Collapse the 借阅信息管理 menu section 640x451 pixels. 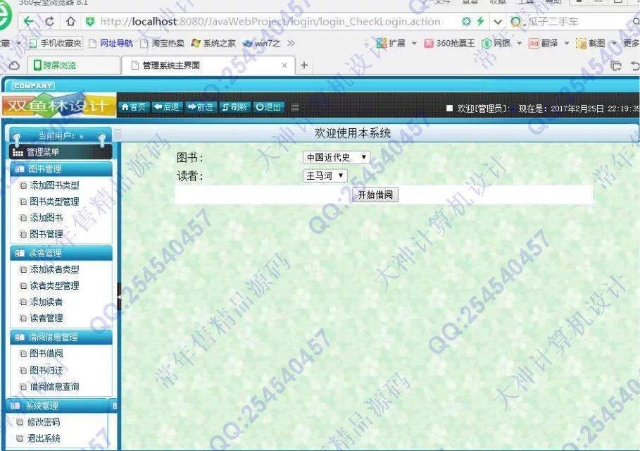point(61,337)
